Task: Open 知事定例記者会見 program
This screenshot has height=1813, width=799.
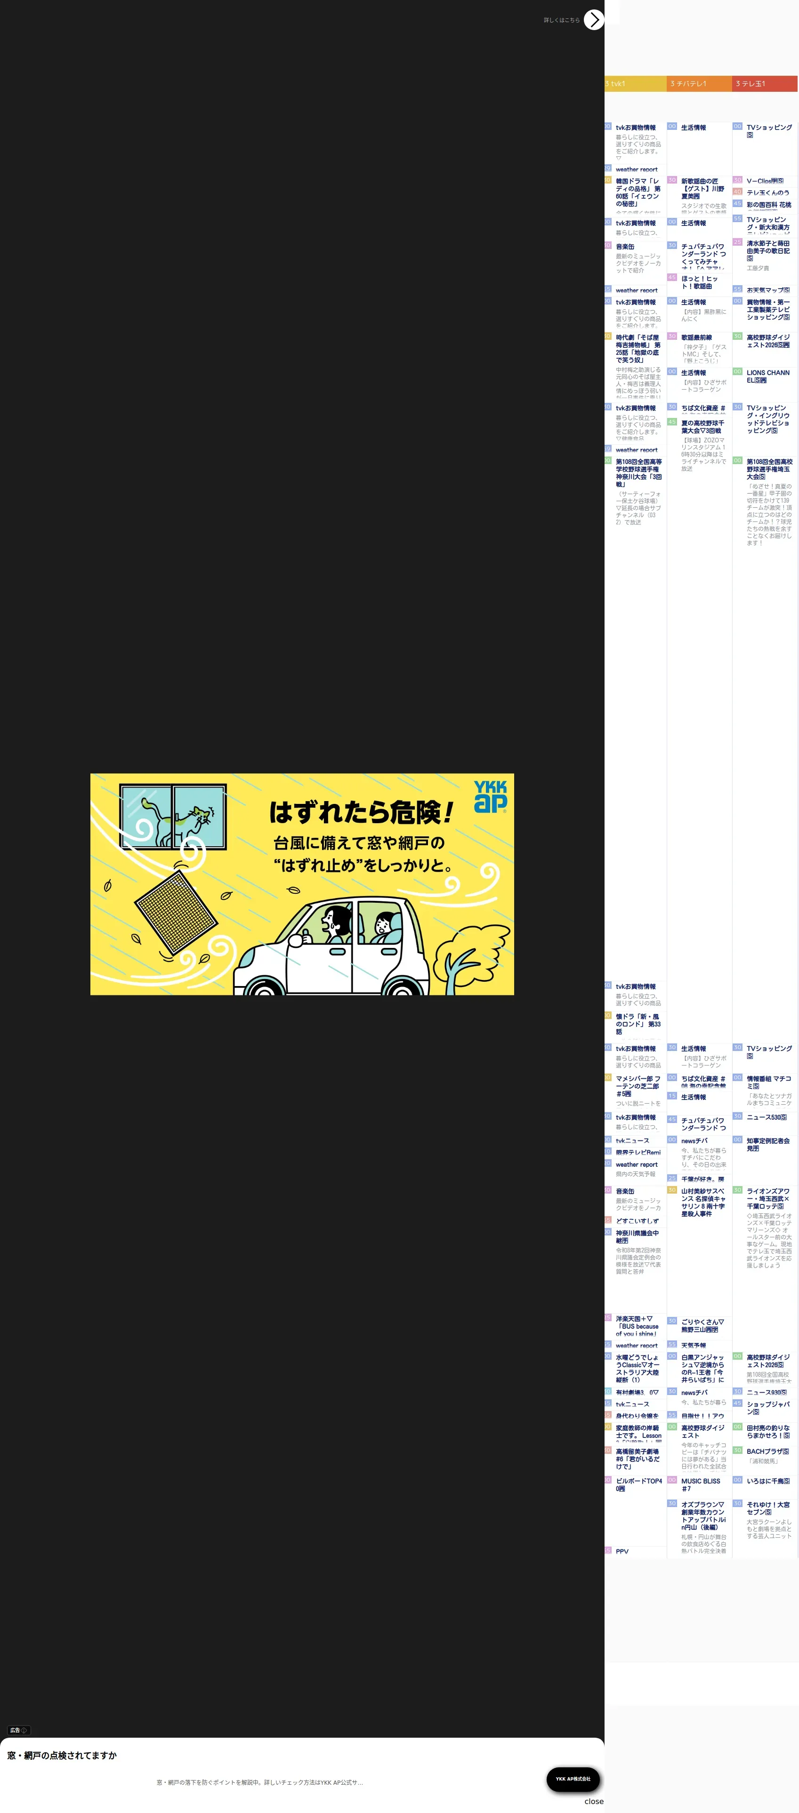Action: [x=768, y=1144]
